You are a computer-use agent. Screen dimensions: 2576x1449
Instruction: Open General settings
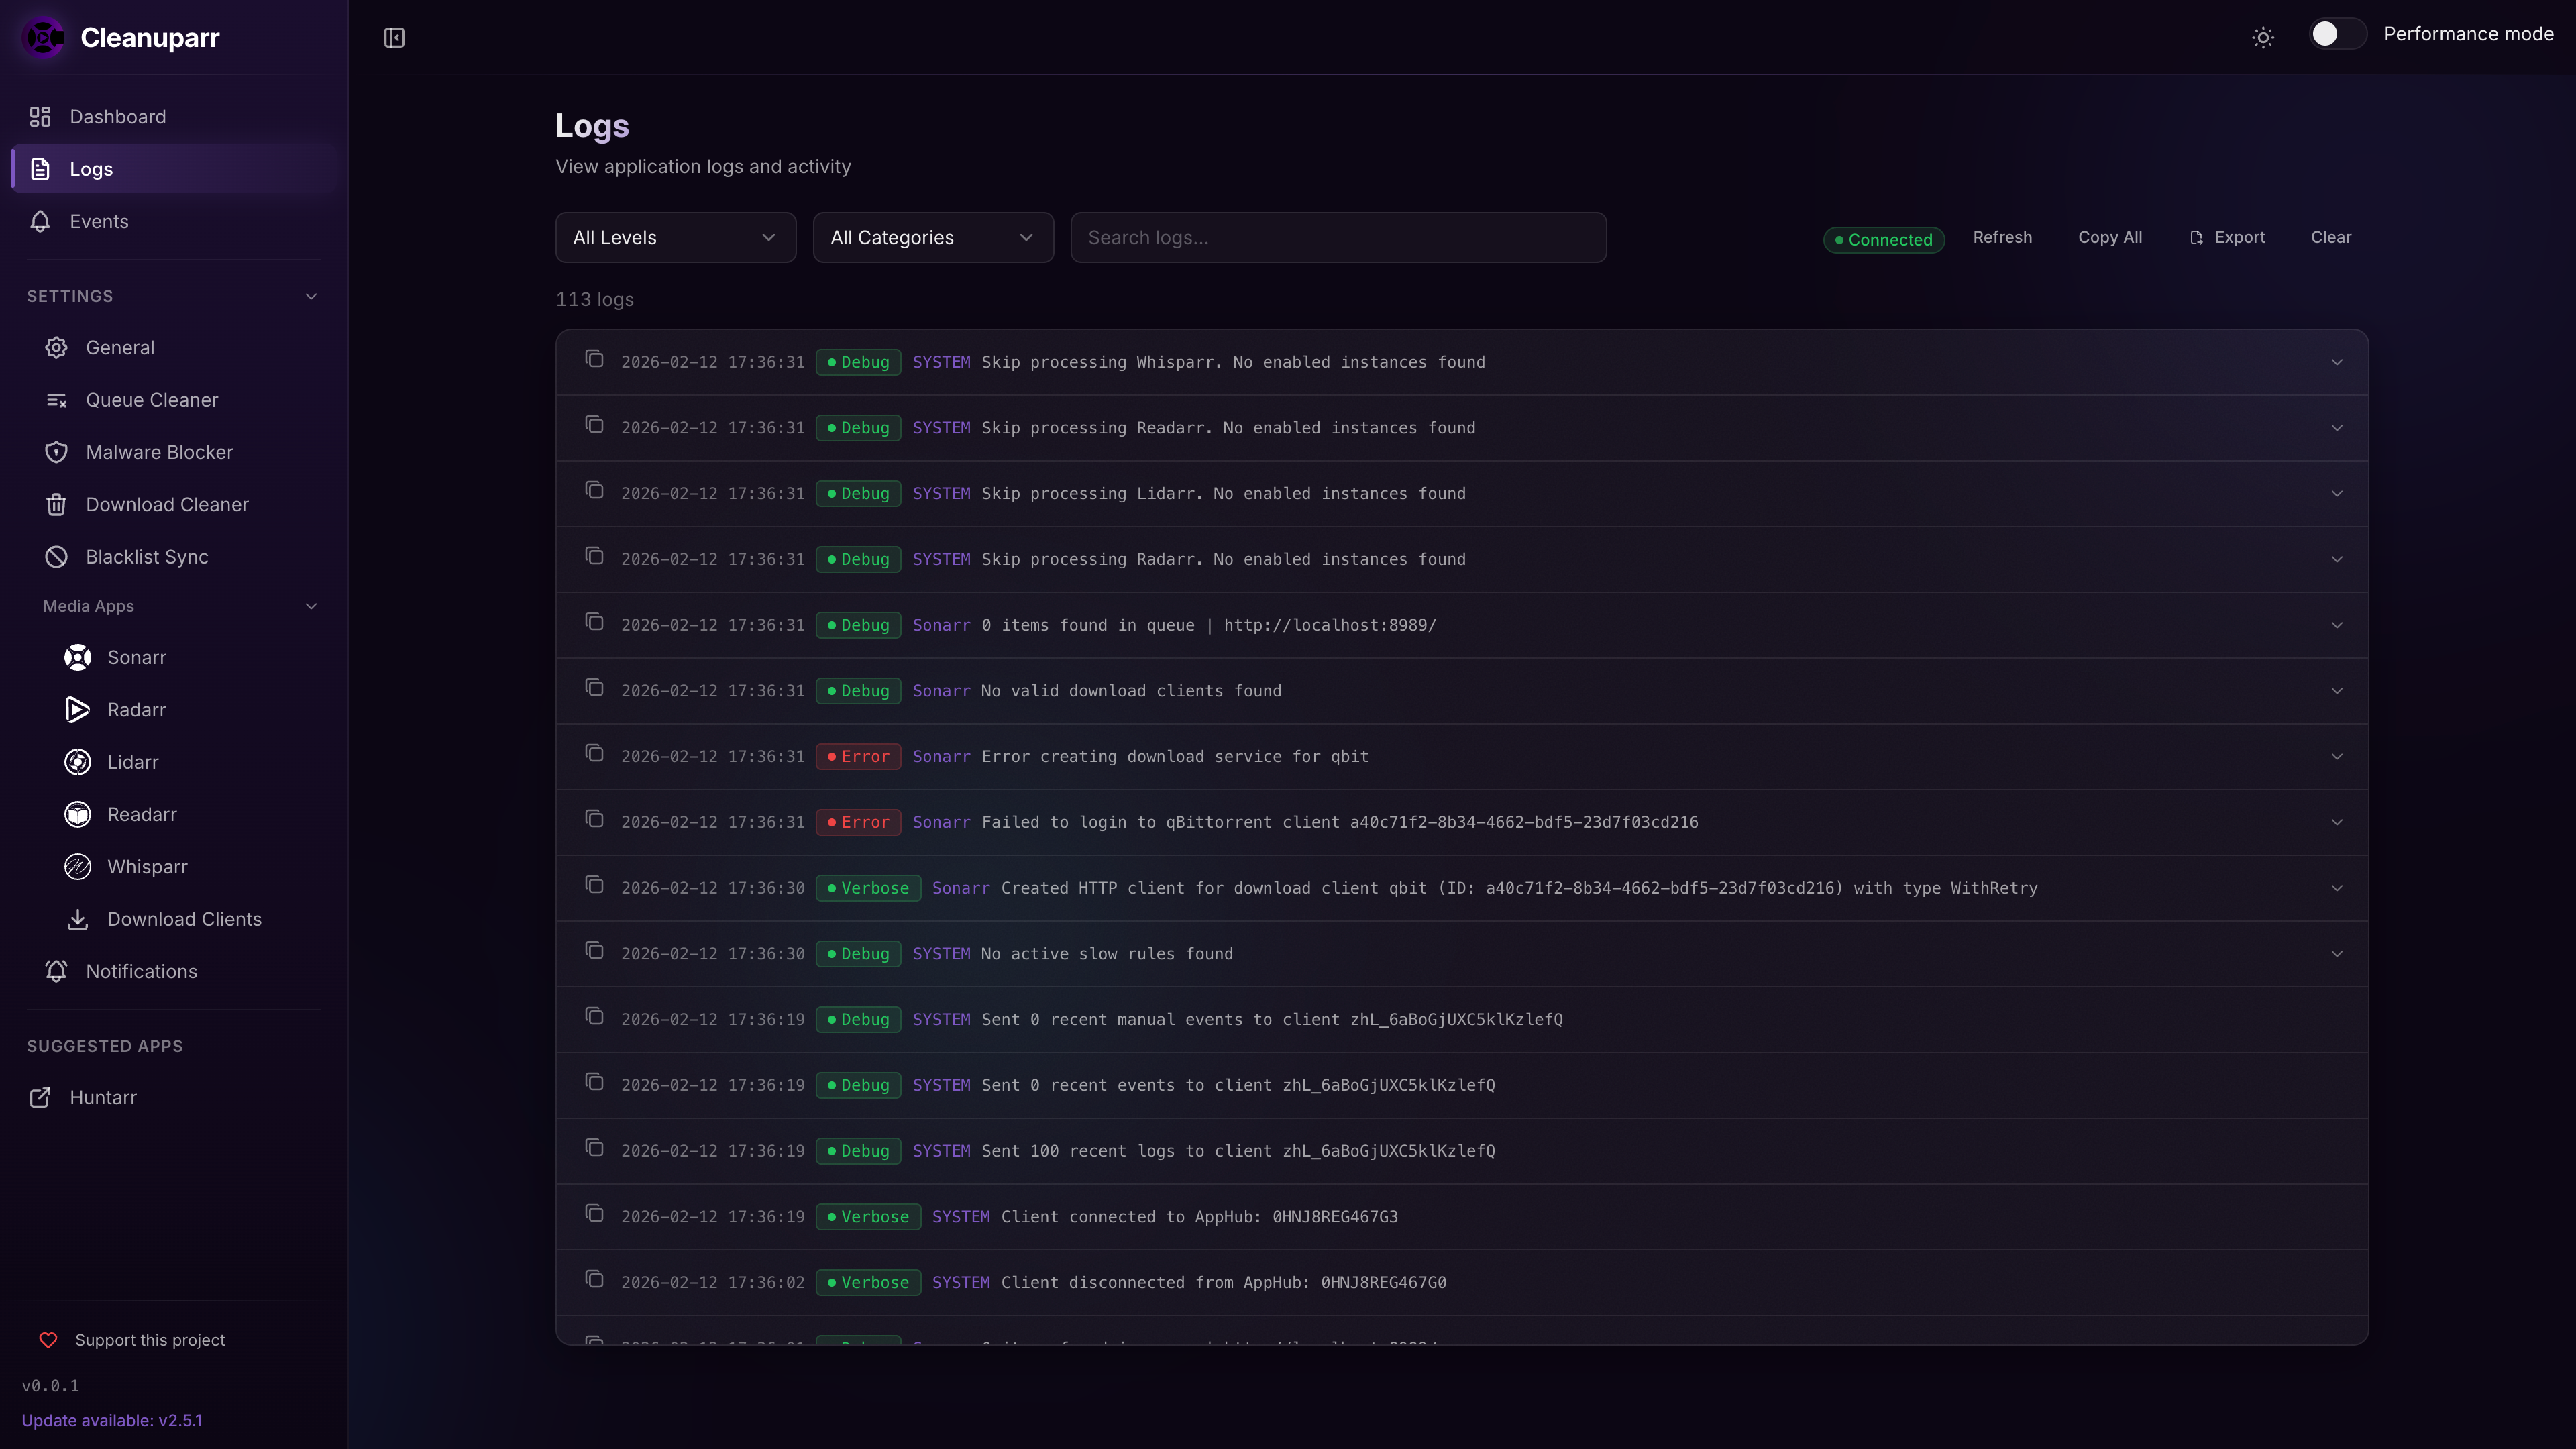[182, 347]
